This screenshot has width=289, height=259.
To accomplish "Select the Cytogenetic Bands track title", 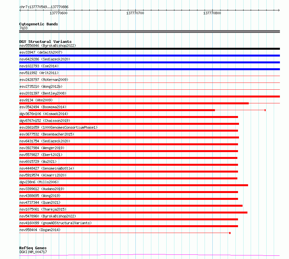I will tap(39, 24).
